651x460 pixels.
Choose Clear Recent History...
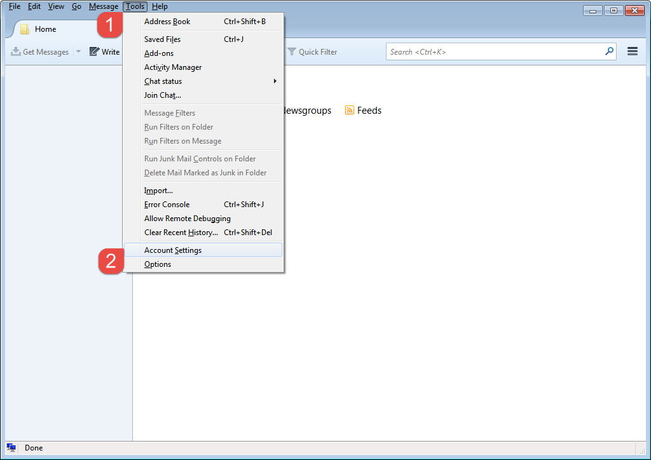point(203,233)
